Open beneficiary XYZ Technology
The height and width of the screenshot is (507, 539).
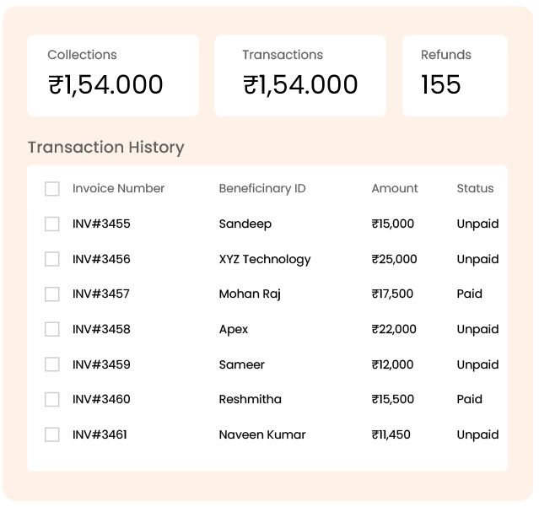(264, 259)
